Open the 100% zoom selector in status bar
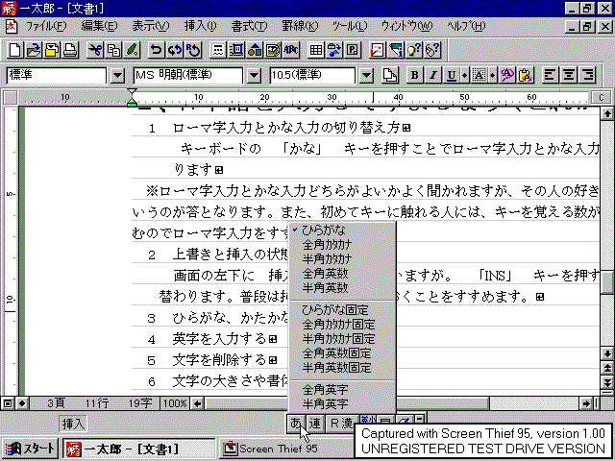The height and width of the screenshot is (461, 615). [x=175, y=403]
